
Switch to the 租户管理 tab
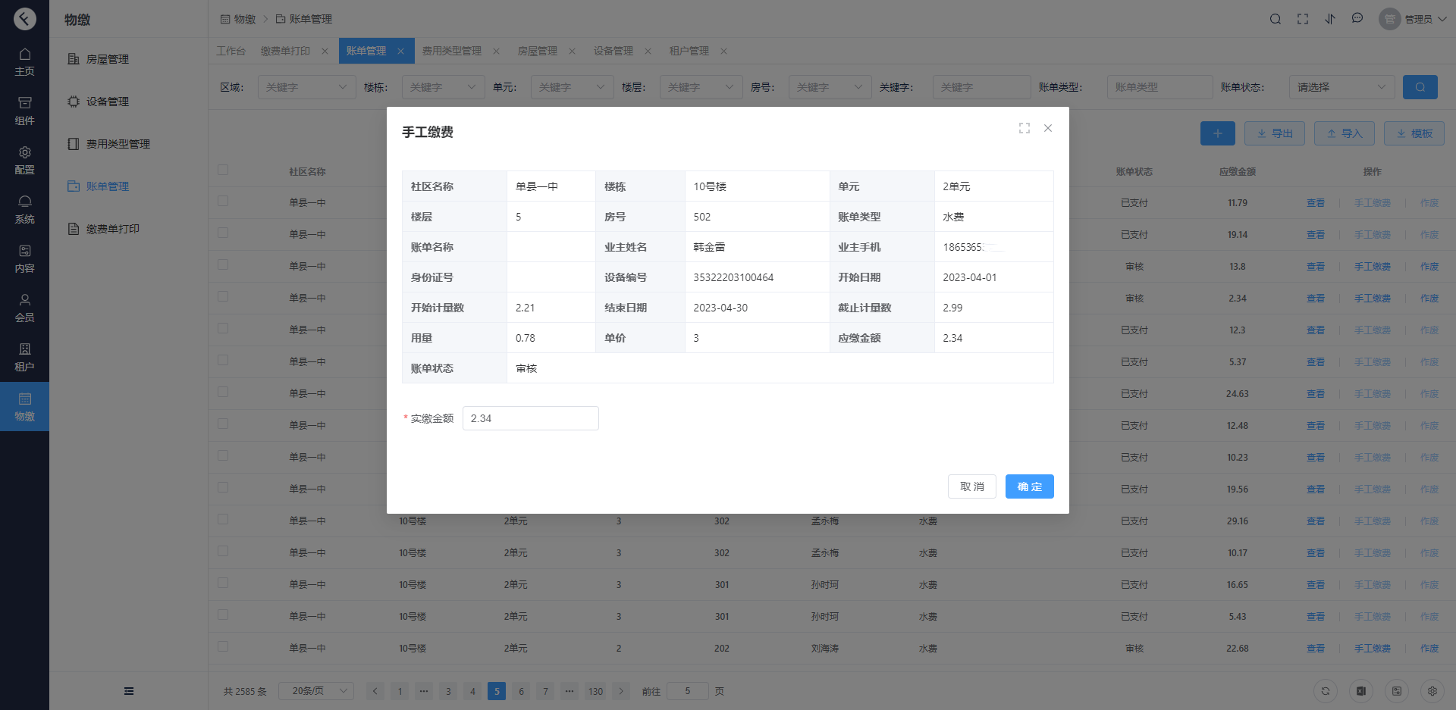(x=689, y=51)
